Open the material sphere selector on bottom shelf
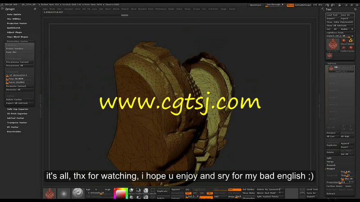Image resolution: width=360 pixels, height=202 pixels. (78, 193)
